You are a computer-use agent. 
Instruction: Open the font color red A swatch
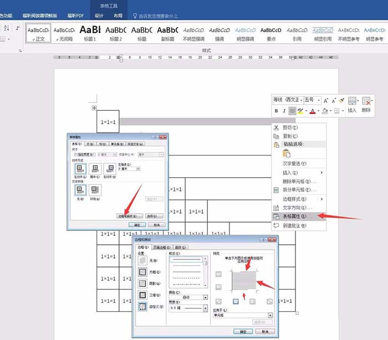[313, 111]
